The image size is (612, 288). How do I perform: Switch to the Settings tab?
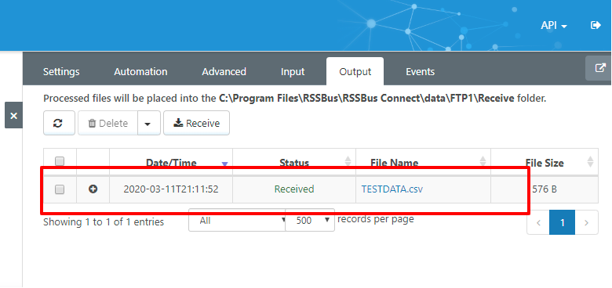coord(61,72)
